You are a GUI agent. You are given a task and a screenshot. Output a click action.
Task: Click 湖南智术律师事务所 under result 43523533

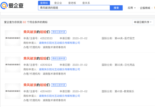click(x=54, y=47)
